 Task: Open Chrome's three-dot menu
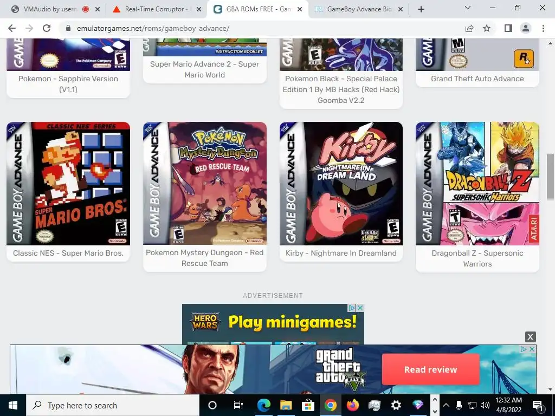[543, 28]
